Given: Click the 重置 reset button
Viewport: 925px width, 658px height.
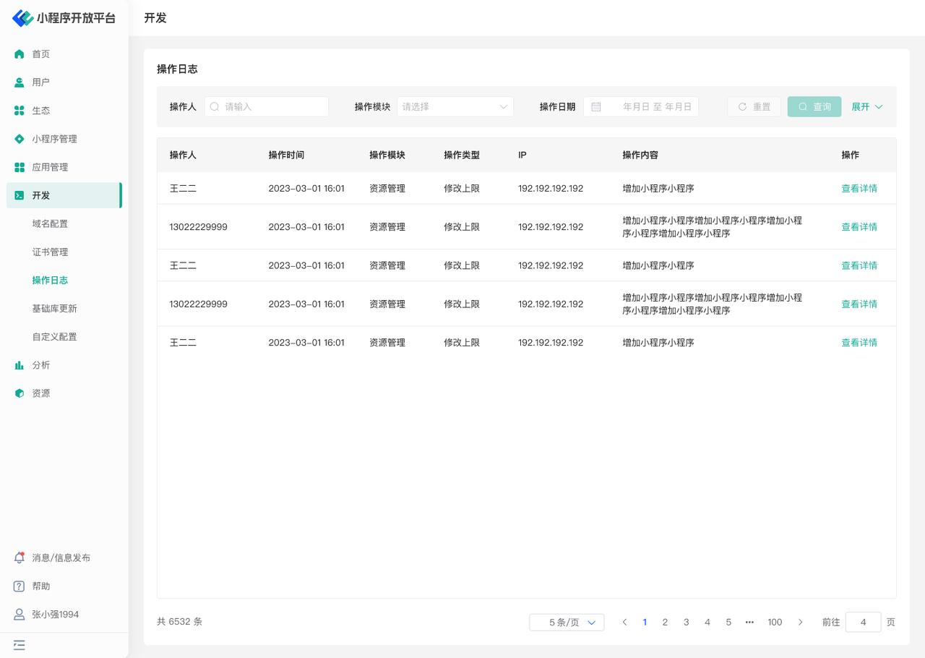Looking at the screenshot, I should click(x=754, y=107).
